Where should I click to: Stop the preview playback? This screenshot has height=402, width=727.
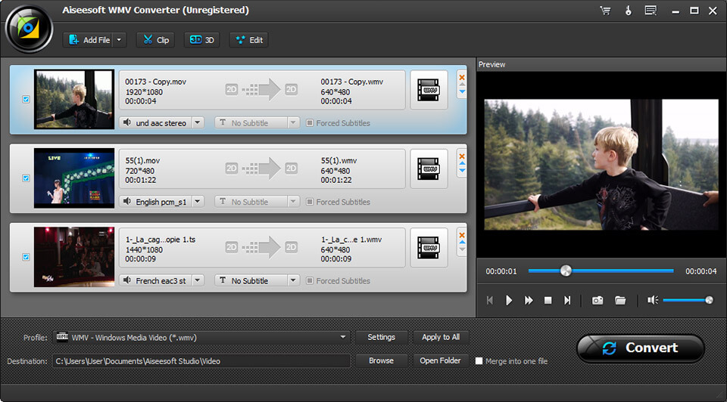point(548,300)
